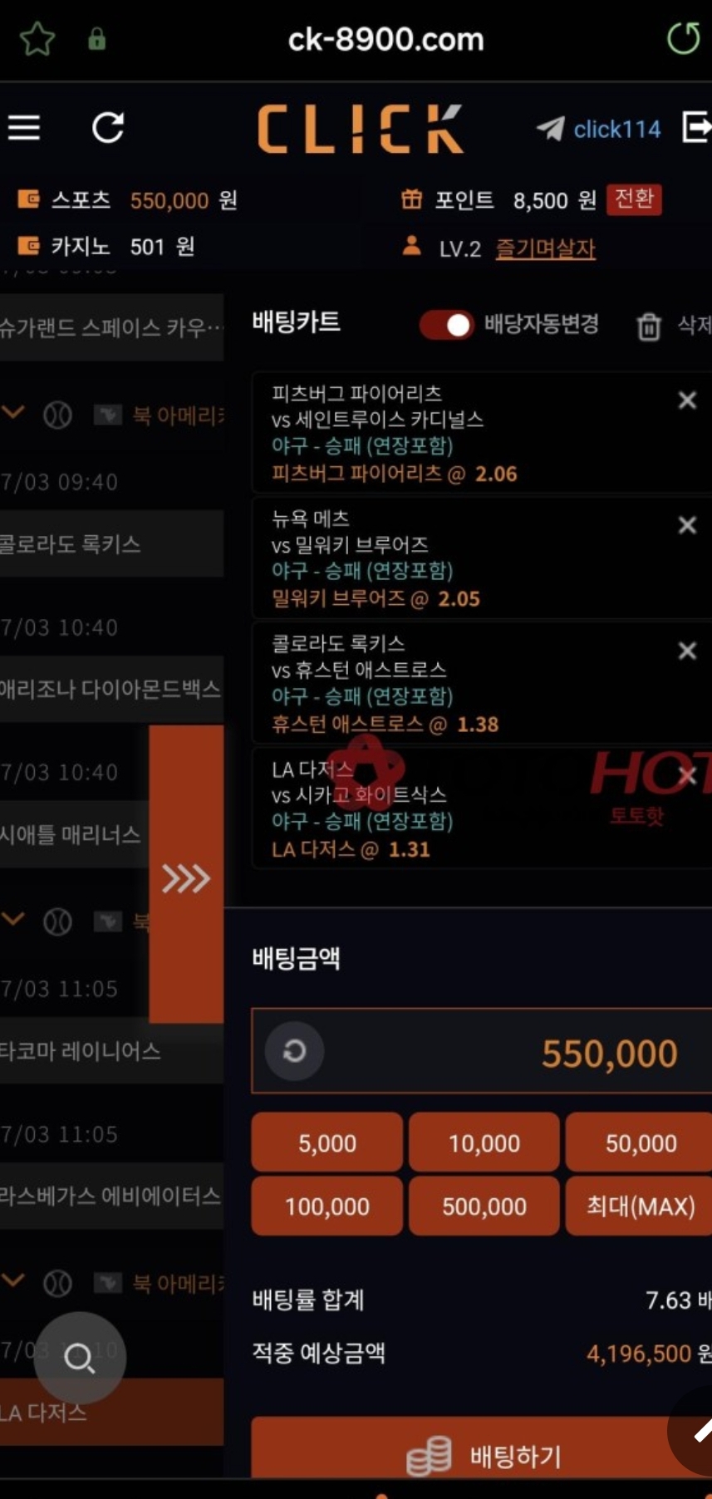Click the 550,000 bet amount field
The image size is (712, 1499).
[x=482, y=1052]
